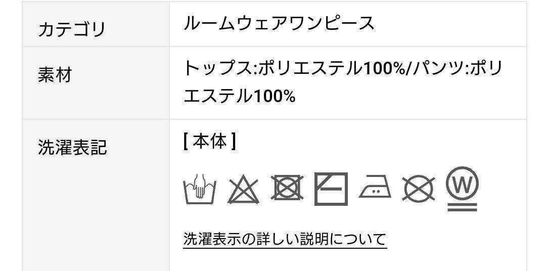Image resolution: width=546 pixels, height=271 pixels.
Task: Open the 洗濯表示の詳しい説明について link
Action: pos(285,239)
